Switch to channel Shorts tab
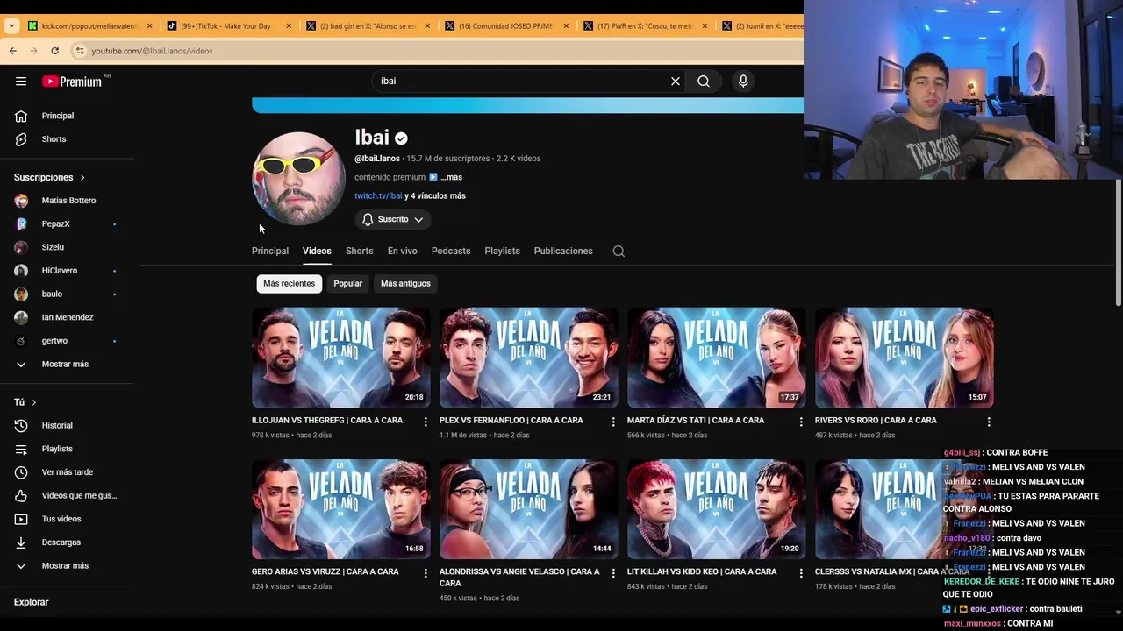Viewport: 1123px width, 631px height. coord(359,252)
